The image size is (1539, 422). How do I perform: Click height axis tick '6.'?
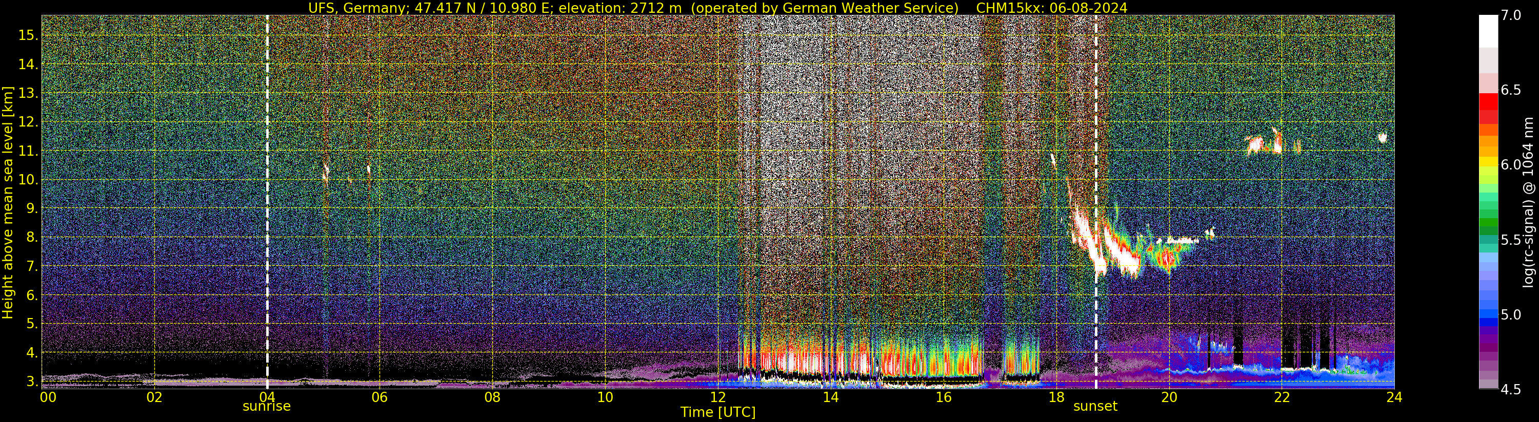(32, 295)
